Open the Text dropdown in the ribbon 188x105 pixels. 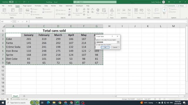pyautogui.click(x=164, y=12)
